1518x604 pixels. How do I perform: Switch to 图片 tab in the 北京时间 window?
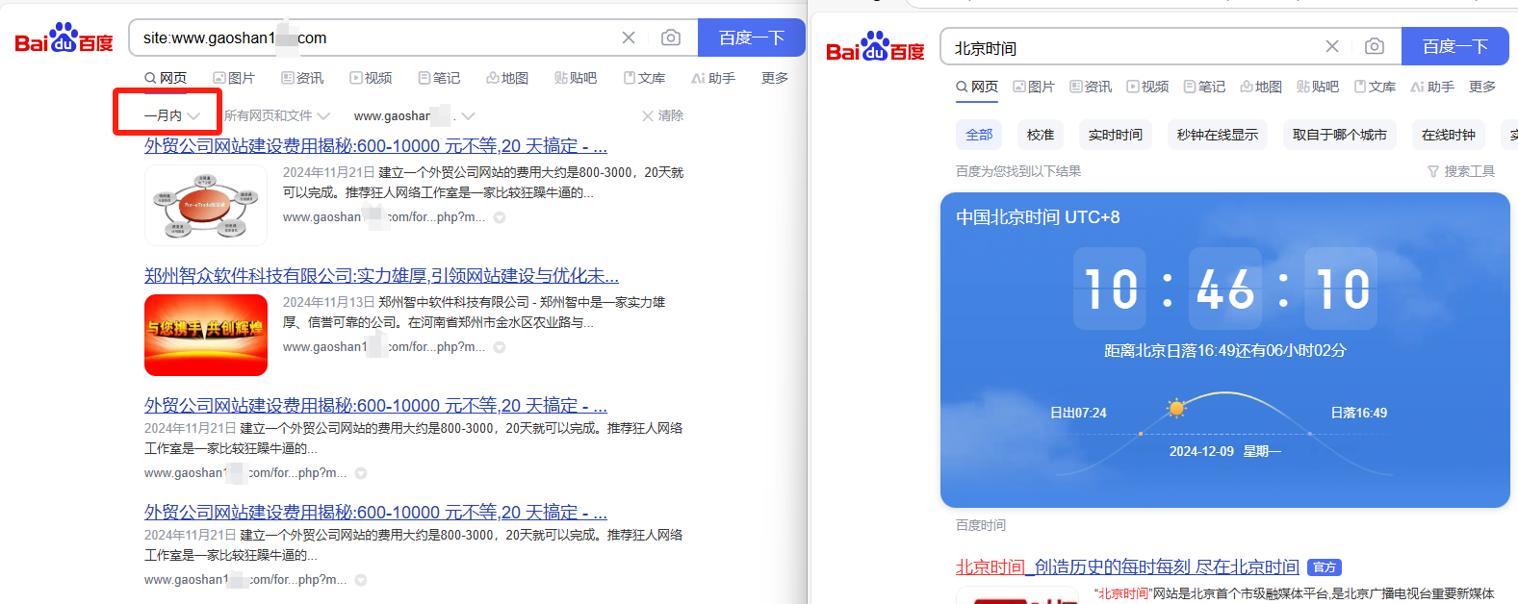click(1034, 87)
